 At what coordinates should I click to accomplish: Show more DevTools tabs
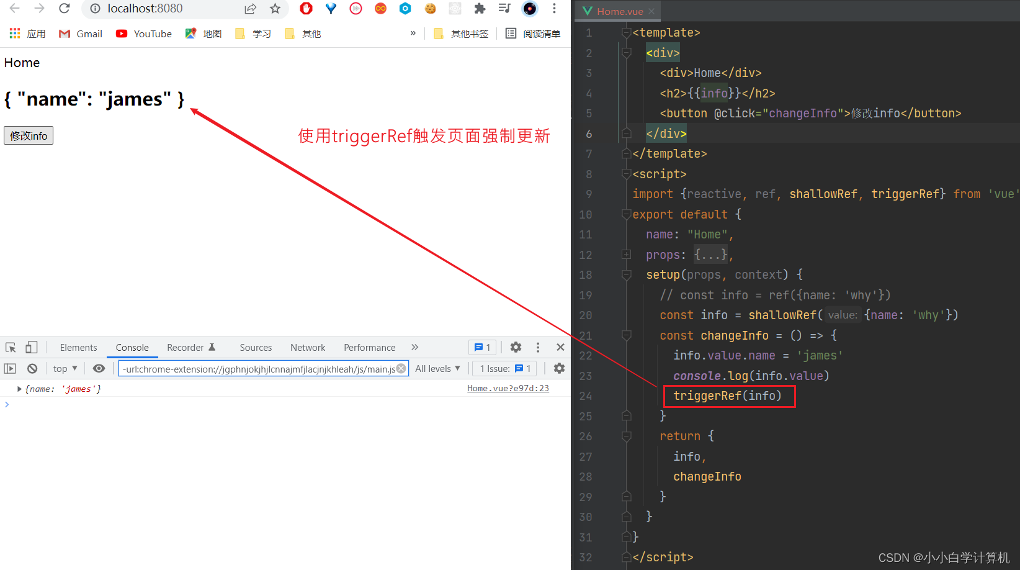(x=415, y=347)
